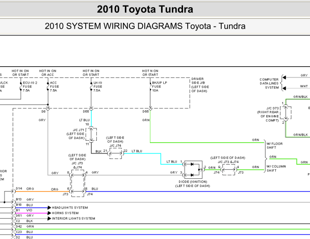Click the "W/ COLUMN SHIFT" label

click(x=276, y=168)
